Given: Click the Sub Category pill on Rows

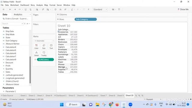Looking at the screenshot, I should [85, 19].
